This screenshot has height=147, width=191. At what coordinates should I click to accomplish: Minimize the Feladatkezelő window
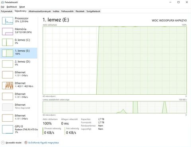(x=170, y=2)
